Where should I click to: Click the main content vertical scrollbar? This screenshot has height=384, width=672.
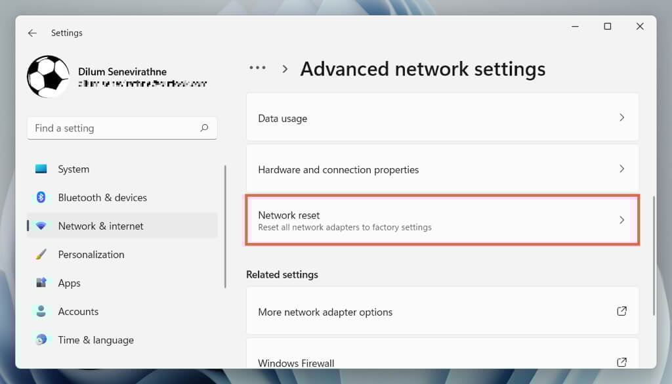pos(654,256)
